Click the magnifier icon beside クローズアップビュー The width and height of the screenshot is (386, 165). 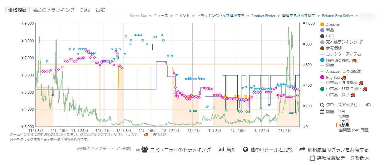click(322, 105)
